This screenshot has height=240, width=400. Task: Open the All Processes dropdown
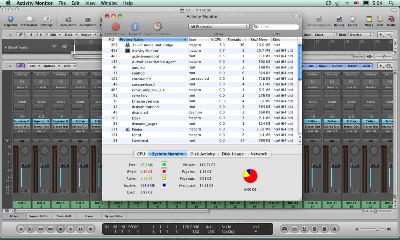(x=219, y=26)
